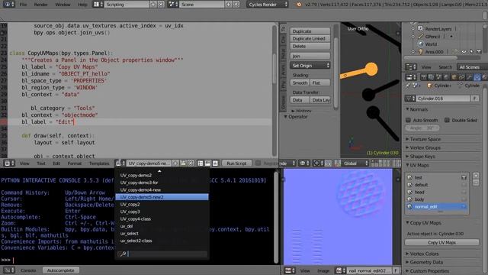
Task: Open material properties tab icon
Action: [484, 77]
